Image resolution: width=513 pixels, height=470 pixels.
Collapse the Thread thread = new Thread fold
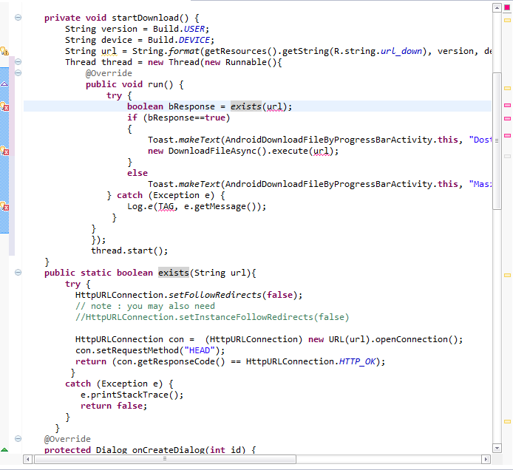pos(18,62)
